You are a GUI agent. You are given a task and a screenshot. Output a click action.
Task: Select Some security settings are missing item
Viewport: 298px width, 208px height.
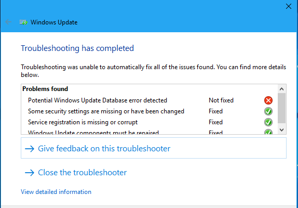[106, 111]
